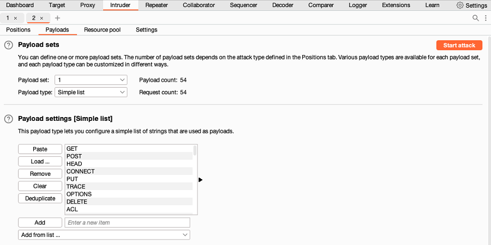Click the Start attack button
Screen dimensions: 491x245
click(x=459, y=45)
